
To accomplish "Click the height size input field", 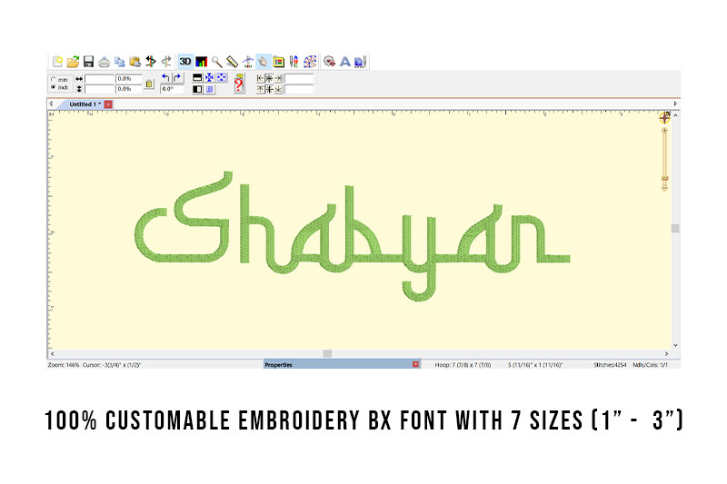I will (99, 89).
